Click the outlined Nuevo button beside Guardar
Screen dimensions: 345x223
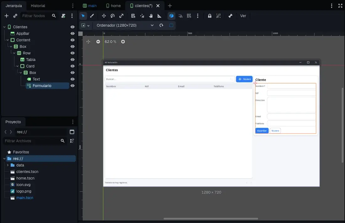point(275,131)
